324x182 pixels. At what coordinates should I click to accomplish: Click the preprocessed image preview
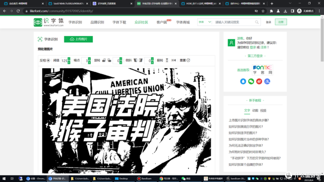127,121
